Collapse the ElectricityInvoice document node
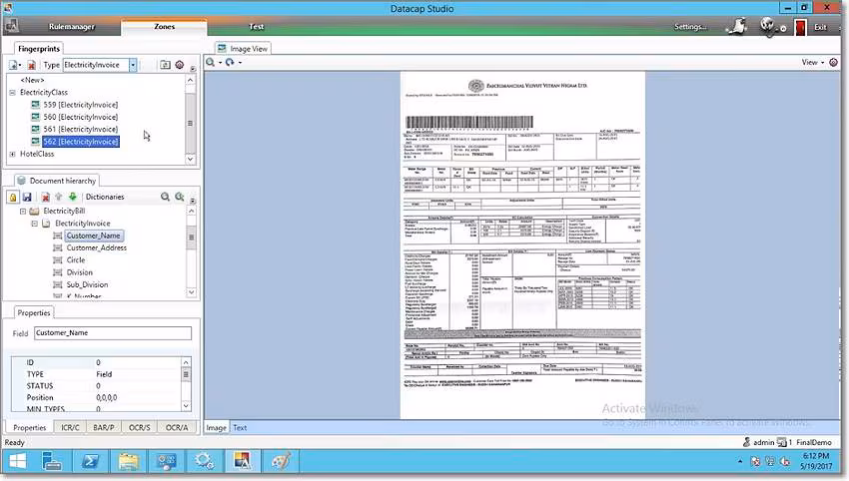 tap(35, 224)
